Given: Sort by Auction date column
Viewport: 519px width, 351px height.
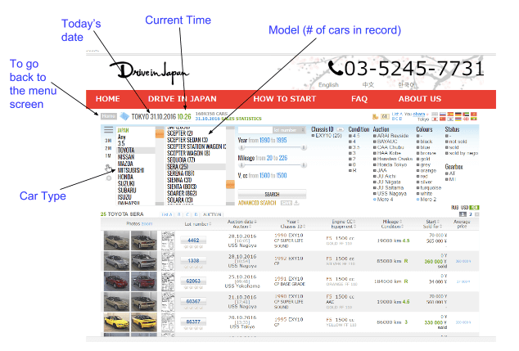Looking at the screenshot, I should pyautogui.click(x=242, y=222).
